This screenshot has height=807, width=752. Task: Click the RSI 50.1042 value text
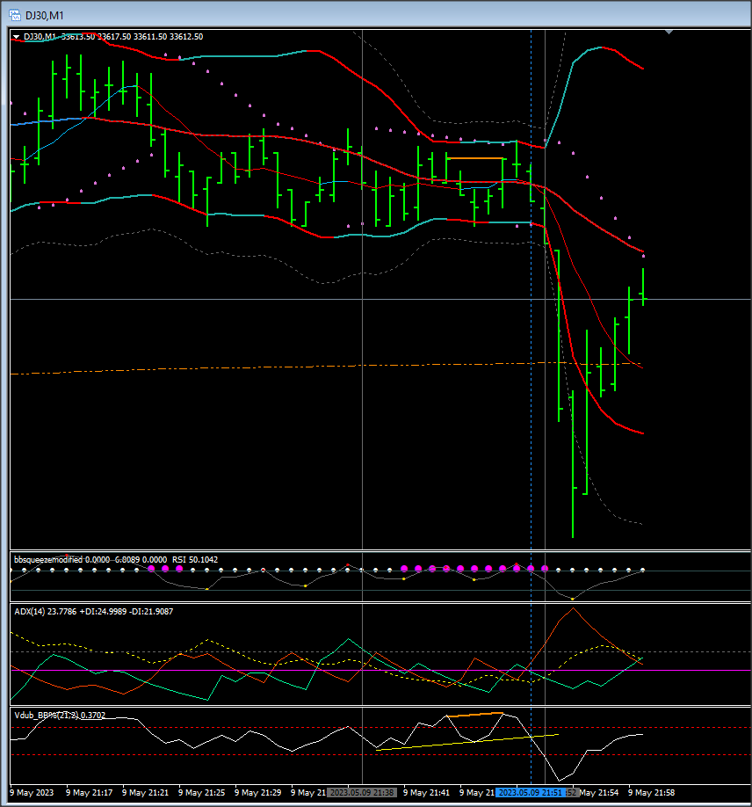click(x=195, y=559)
